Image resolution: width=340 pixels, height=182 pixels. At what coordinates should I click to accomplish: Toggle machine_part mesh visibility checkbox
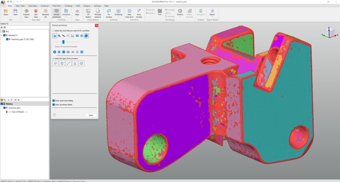point(7,39)
